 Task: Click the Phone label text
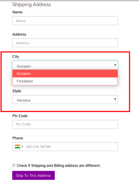pyautogui.click(x=18, y=138)
